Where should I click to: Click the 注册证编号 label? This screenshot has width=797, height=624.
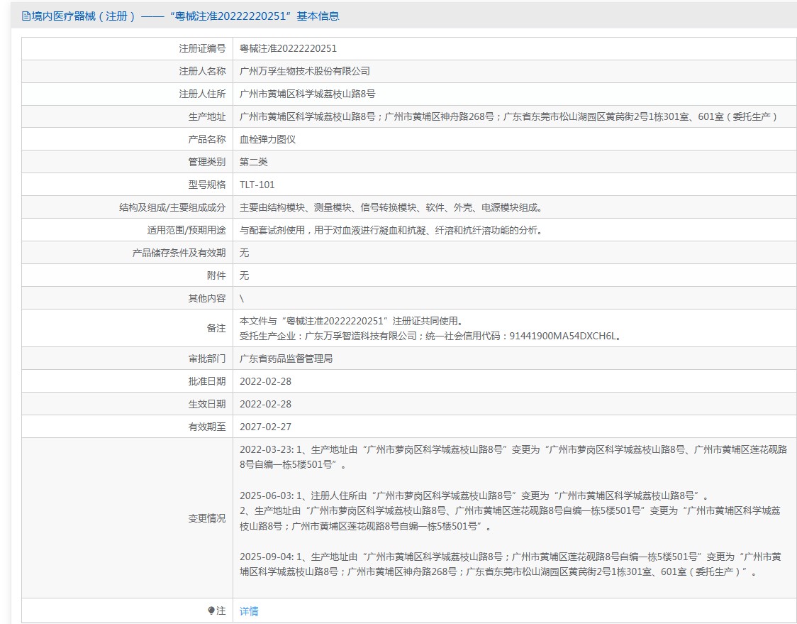pyautogui.click(x=202, y=48)
